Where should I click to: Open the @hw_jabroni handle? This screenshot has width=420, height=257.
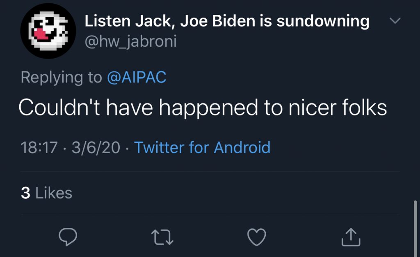pos(130,41)
